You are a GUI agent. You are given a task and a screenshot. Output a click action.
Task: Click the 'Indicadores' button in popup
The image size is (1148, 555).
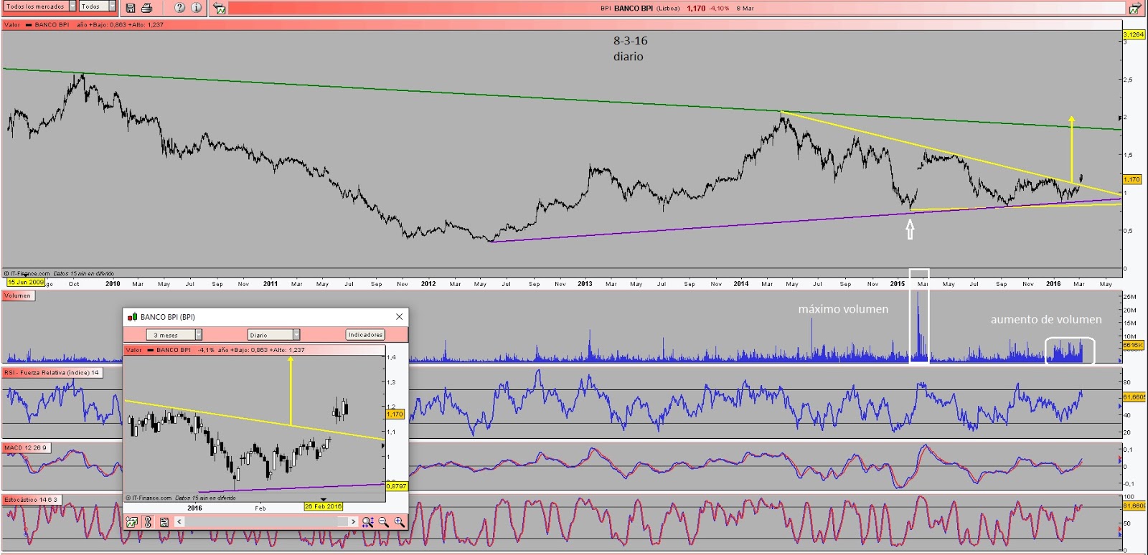(x=365, y=335)
